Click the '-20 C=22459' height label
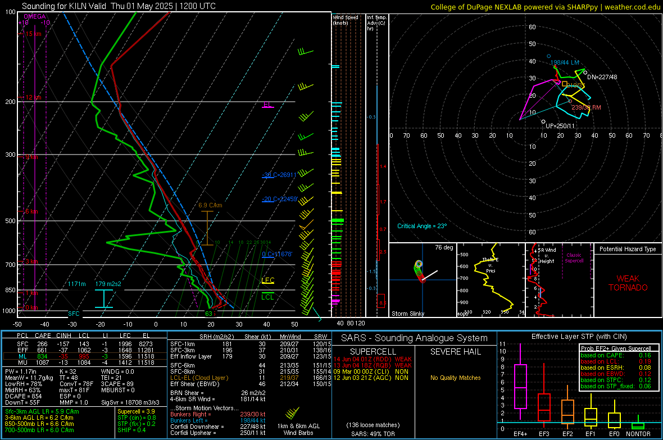Screen dimensions: 663x440 click(279, 199)
